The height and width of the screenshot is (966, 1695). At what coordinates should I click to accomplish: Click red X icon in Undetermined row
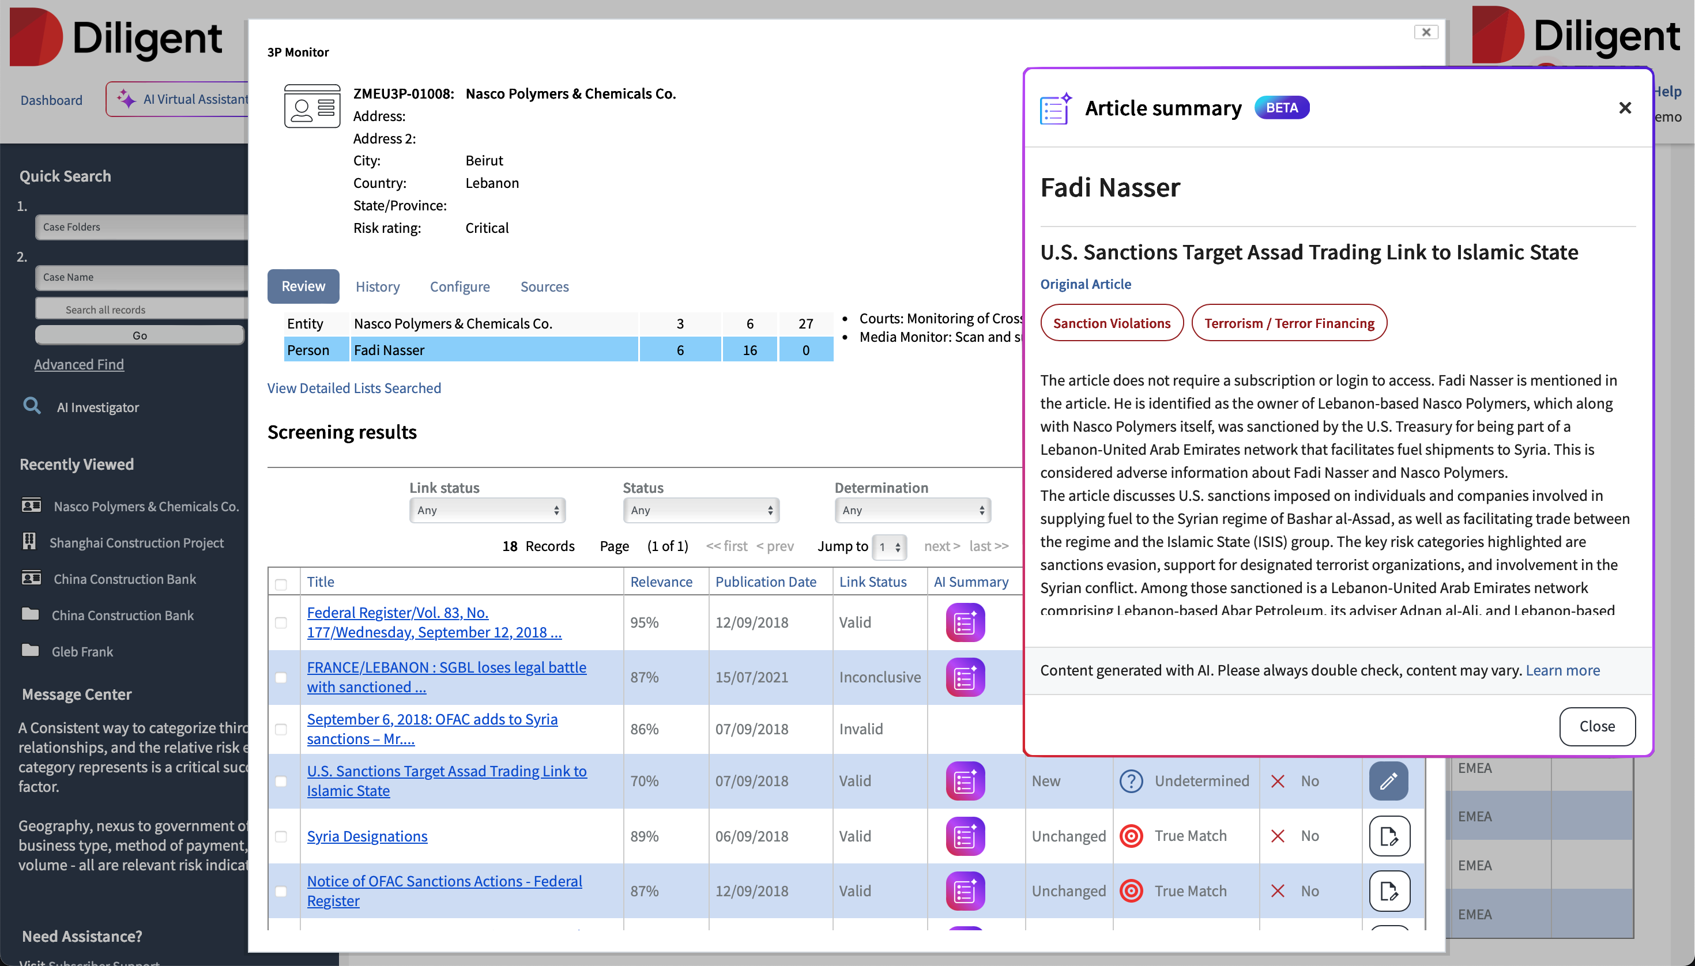(1278, 781)
